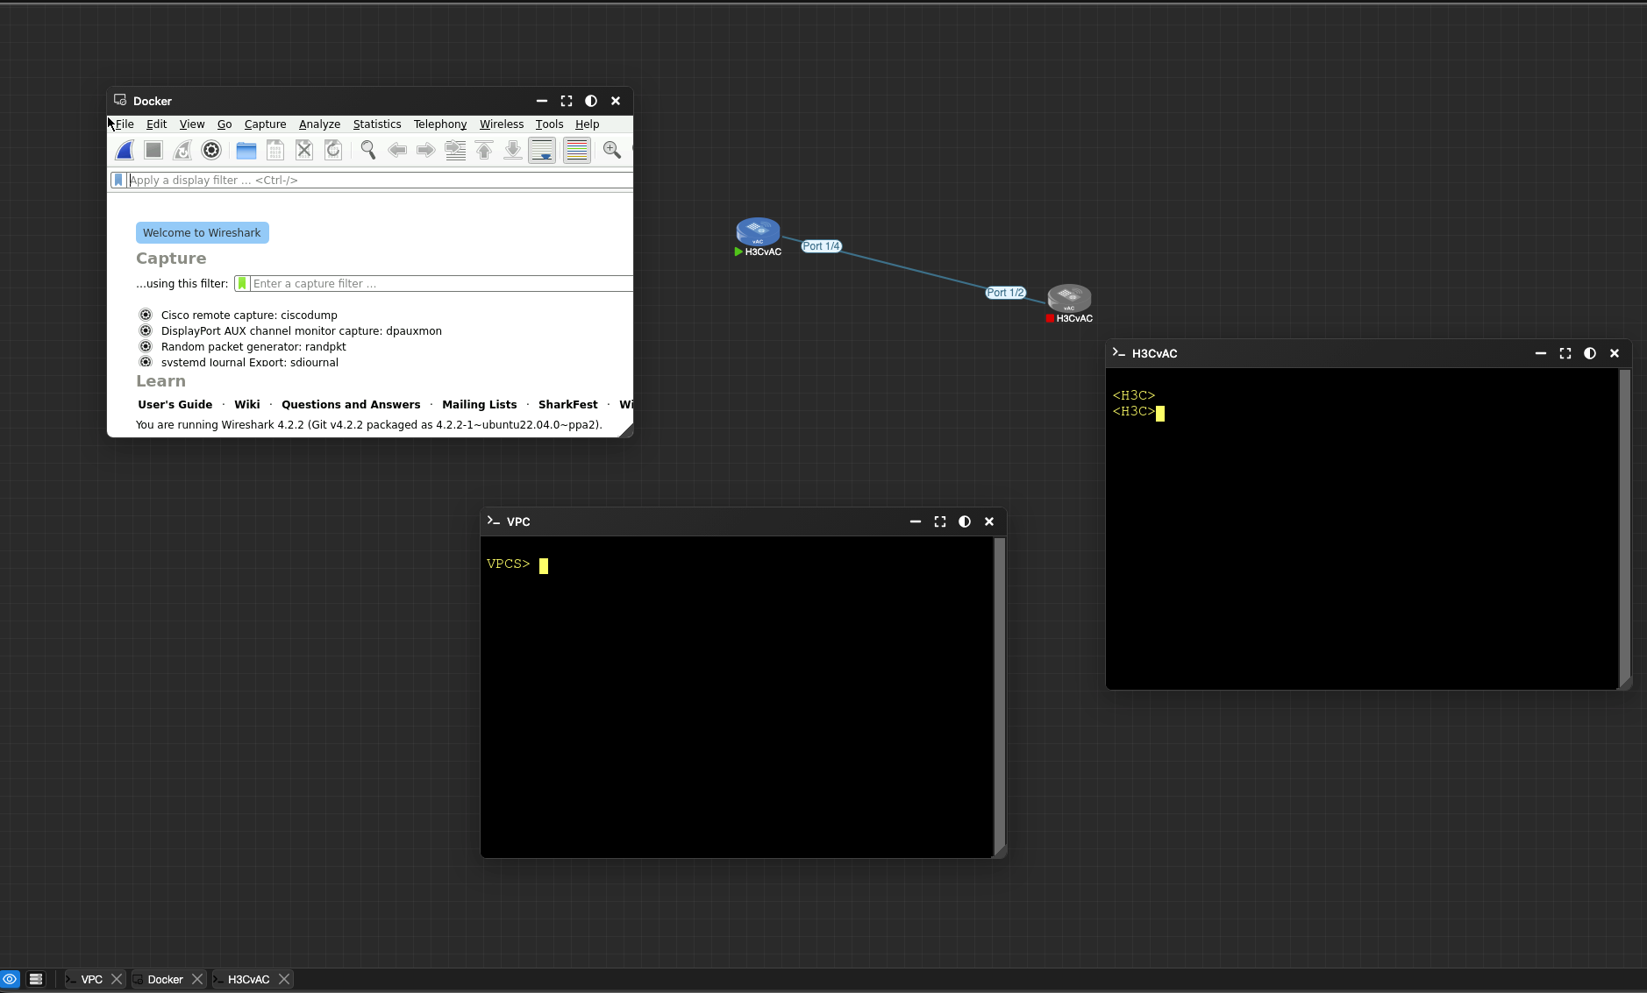Open Questions and Answers link
Screen dimensions: 1647x993
351,404
